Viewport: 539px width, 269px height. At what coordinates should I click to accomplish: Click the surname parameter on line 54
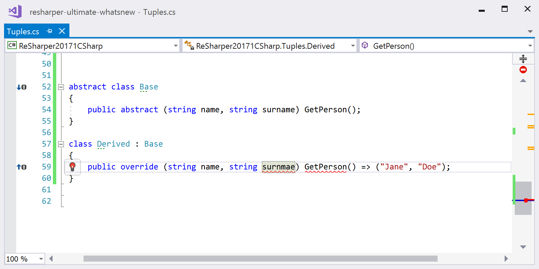tap(279, 110)
